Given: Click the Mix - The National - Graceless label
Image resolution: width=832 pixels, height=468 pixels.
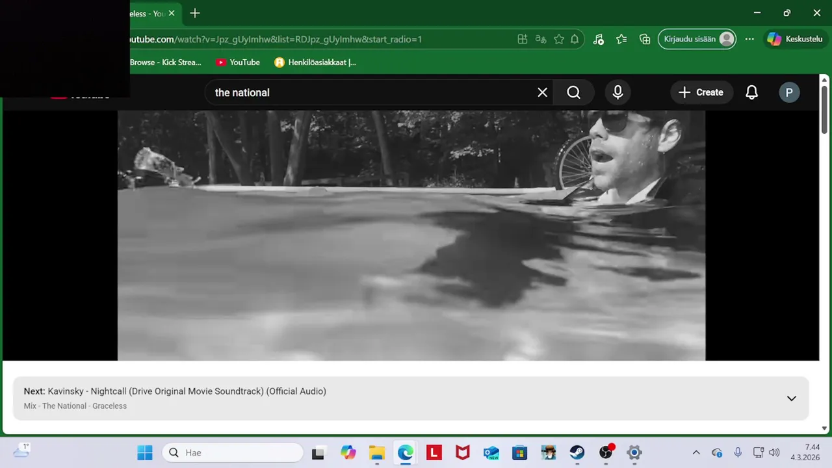Looking at the screenshot, I should click(75, 406).
